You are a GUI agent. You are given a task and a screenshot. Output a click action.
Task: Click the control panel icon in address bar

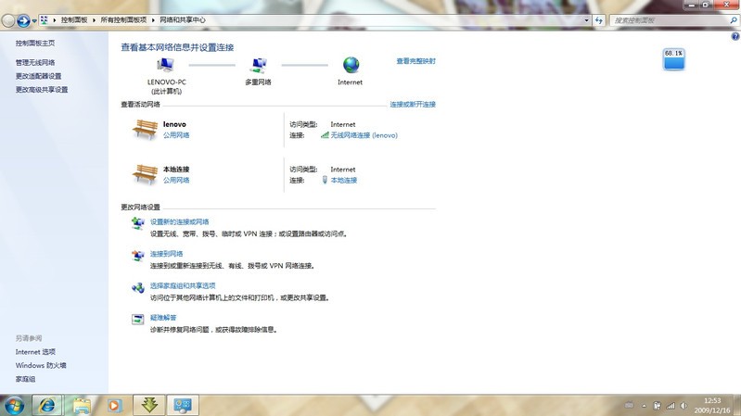44,20
